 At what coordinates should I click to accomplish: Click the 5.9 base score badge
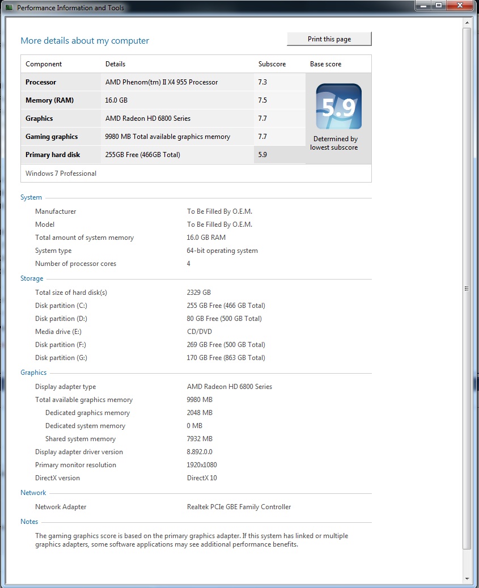[x=339, y=107]
